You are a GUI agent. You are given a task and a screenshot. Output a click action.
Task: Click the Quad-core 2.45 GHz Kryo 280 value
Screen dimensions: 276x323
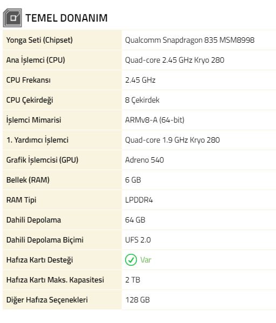point(175,60)
